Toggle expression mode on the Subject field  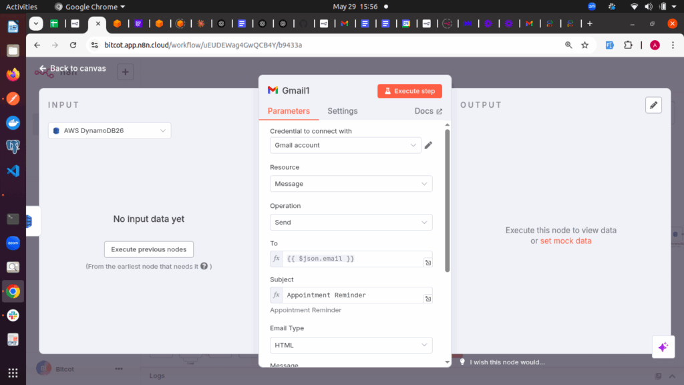(x=276, y=295)
